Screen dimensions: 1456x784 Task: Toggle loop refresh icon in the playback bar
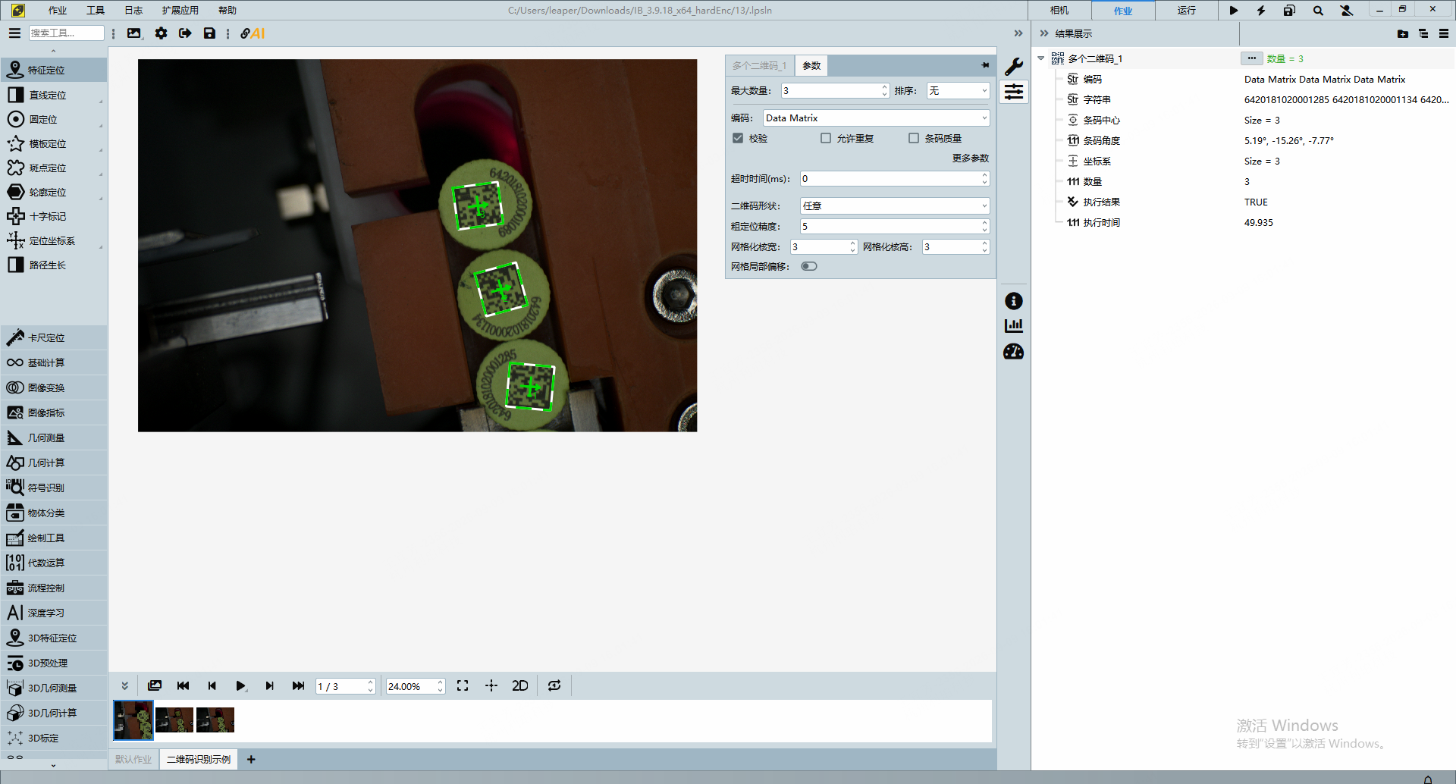click(554, 685)
